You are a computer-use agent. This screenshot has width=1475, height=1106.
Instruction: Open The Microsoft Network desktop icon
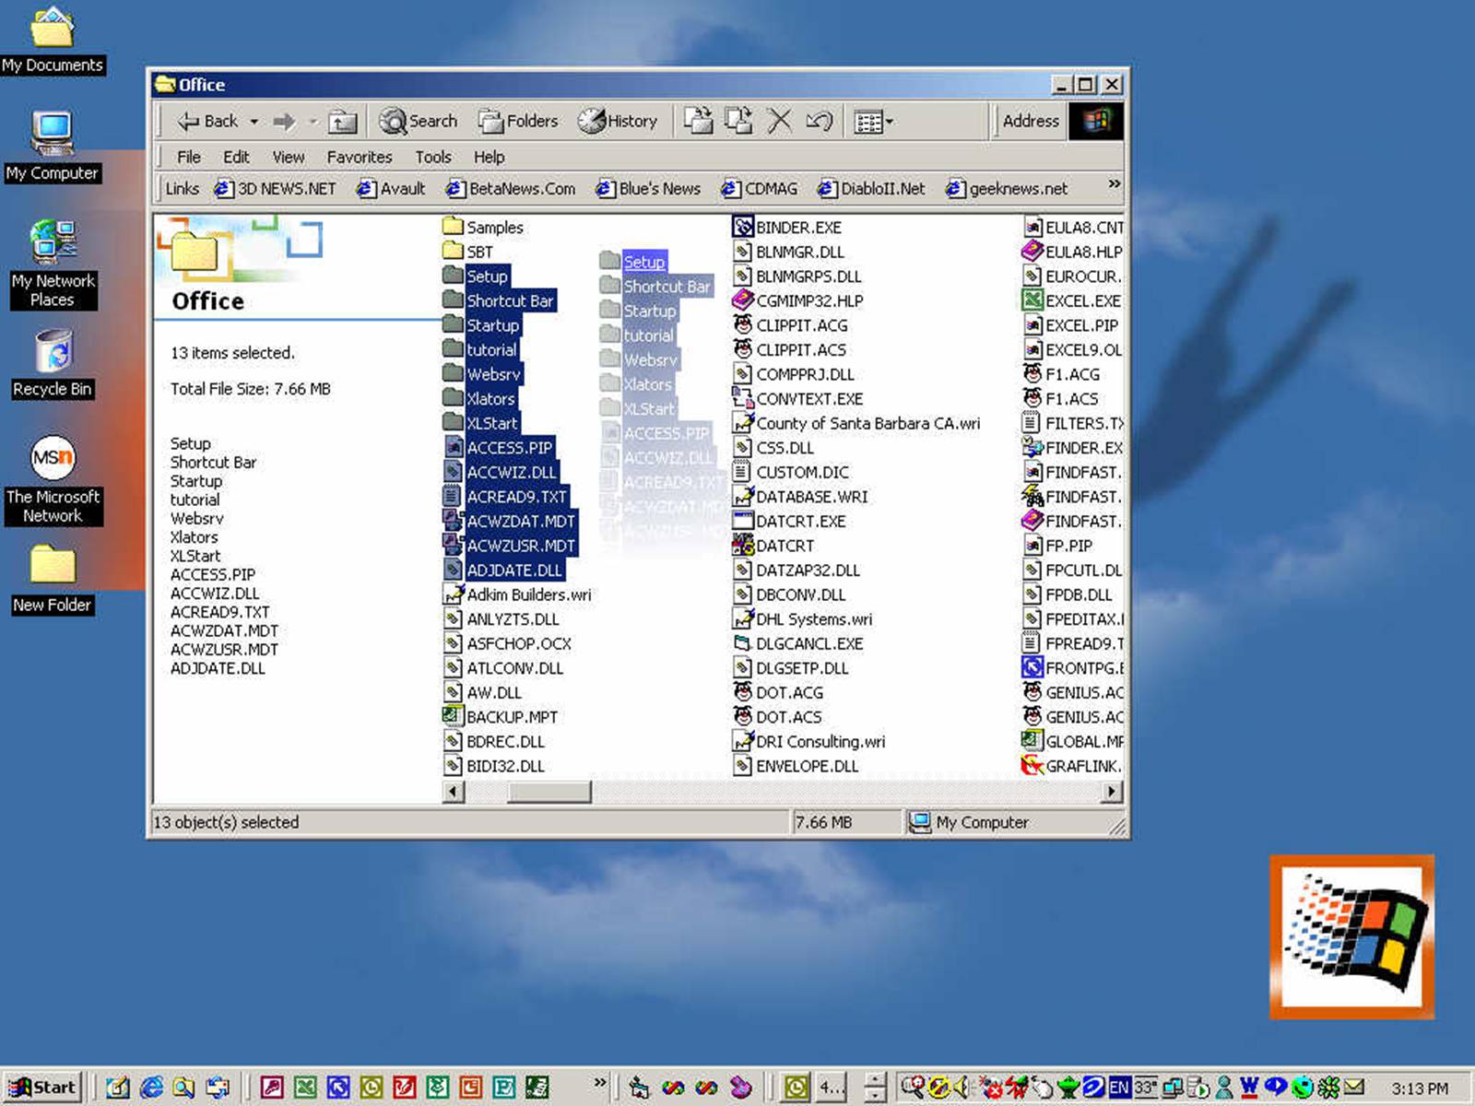[53, 479]
